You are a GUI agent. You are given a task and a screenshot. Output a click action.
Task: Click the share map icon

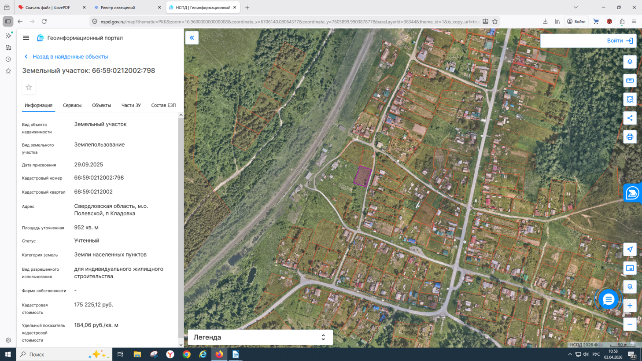(x=630, y=118)
